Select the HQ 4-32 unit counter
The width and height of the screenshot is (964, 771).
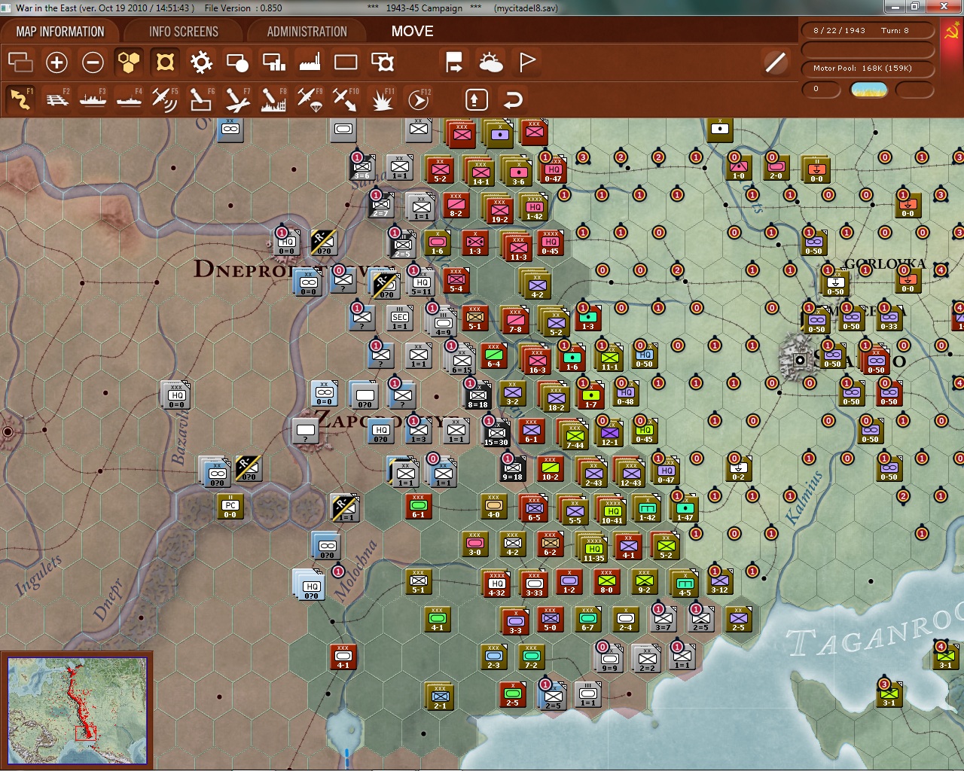(x=496, y=583)
